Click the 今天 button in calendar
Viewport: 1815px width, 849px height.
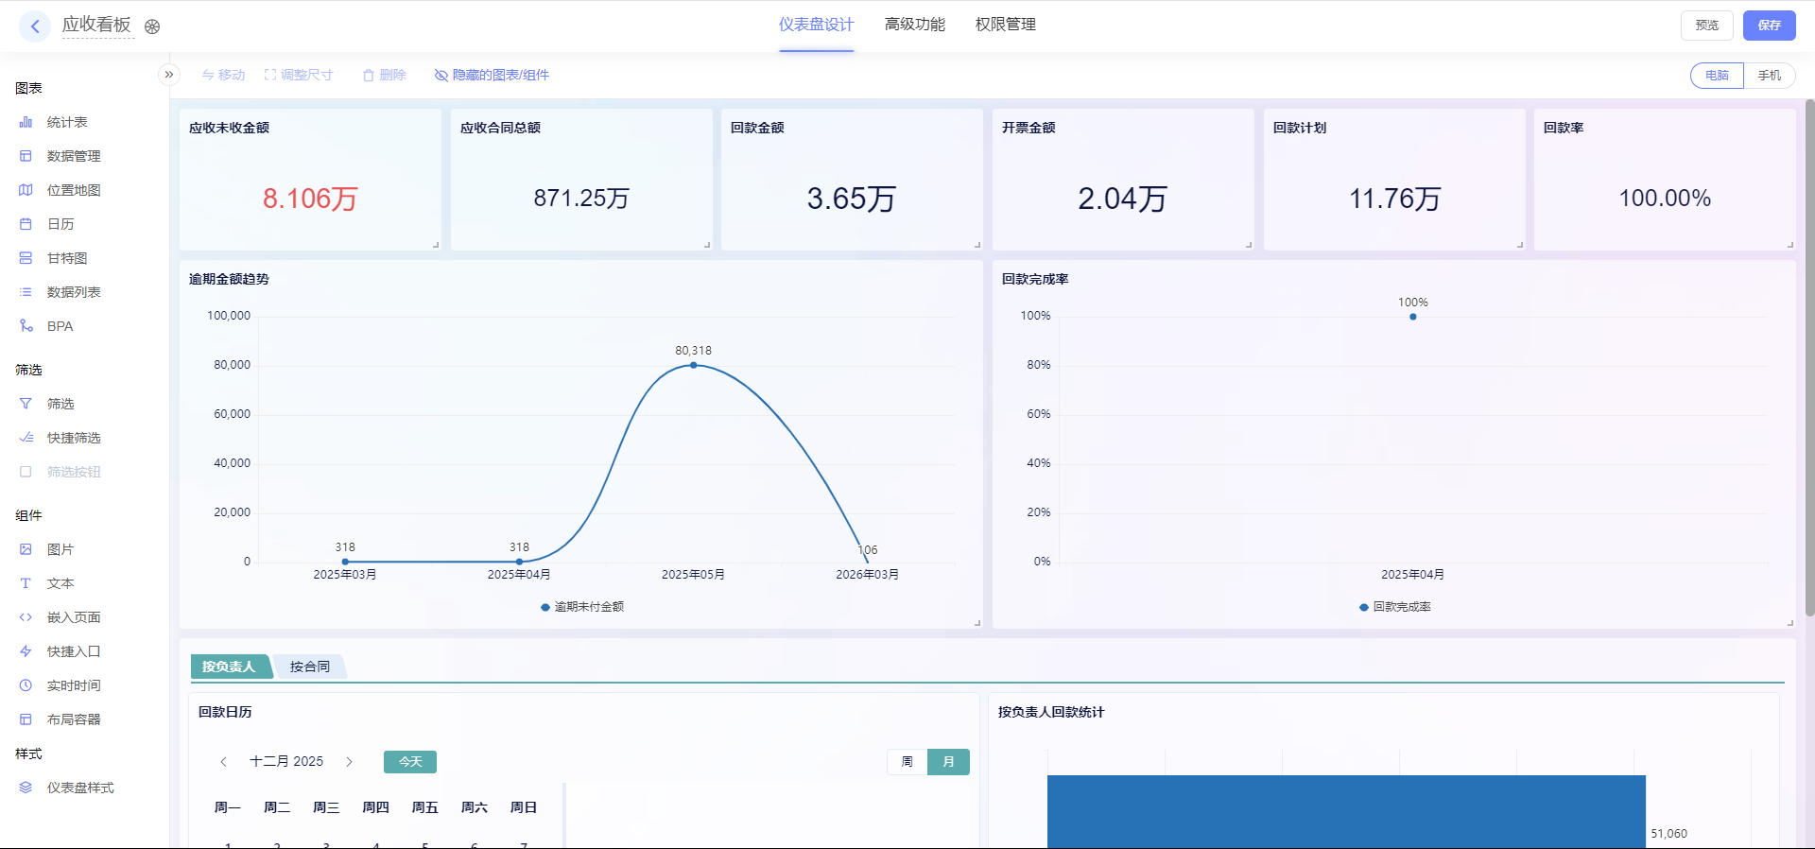[410, 762]
